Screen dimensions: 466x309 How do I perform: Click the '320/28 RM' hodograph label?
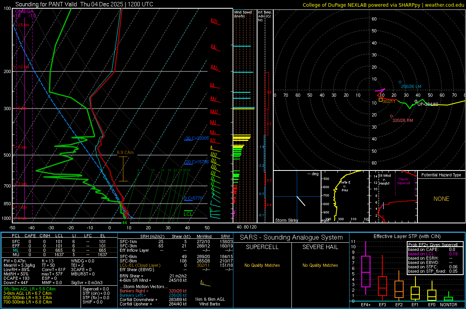403,120
